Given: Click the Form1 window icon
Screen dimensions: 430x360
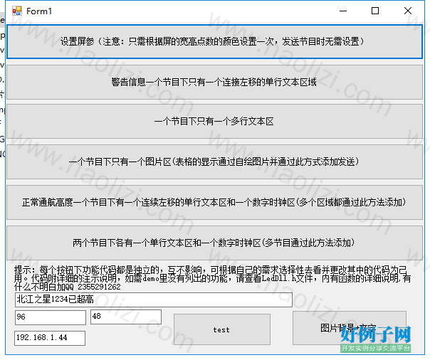Looking at the screenshot, I should (x=17, y=11).
